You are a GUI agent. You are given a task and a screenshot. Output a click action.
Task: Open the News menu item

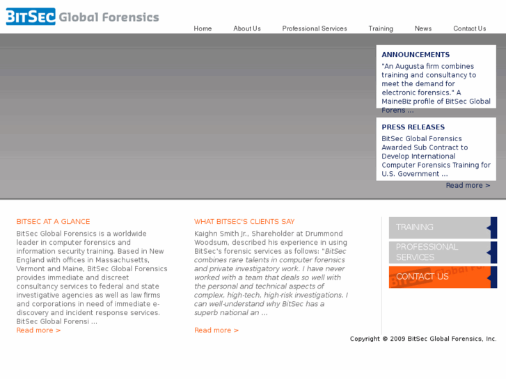[423, 29]
